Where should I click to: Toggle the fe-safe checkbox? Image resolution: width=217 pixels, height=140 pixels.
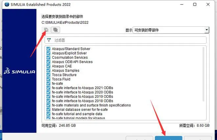pyautogui.click(x=48, y=83)
